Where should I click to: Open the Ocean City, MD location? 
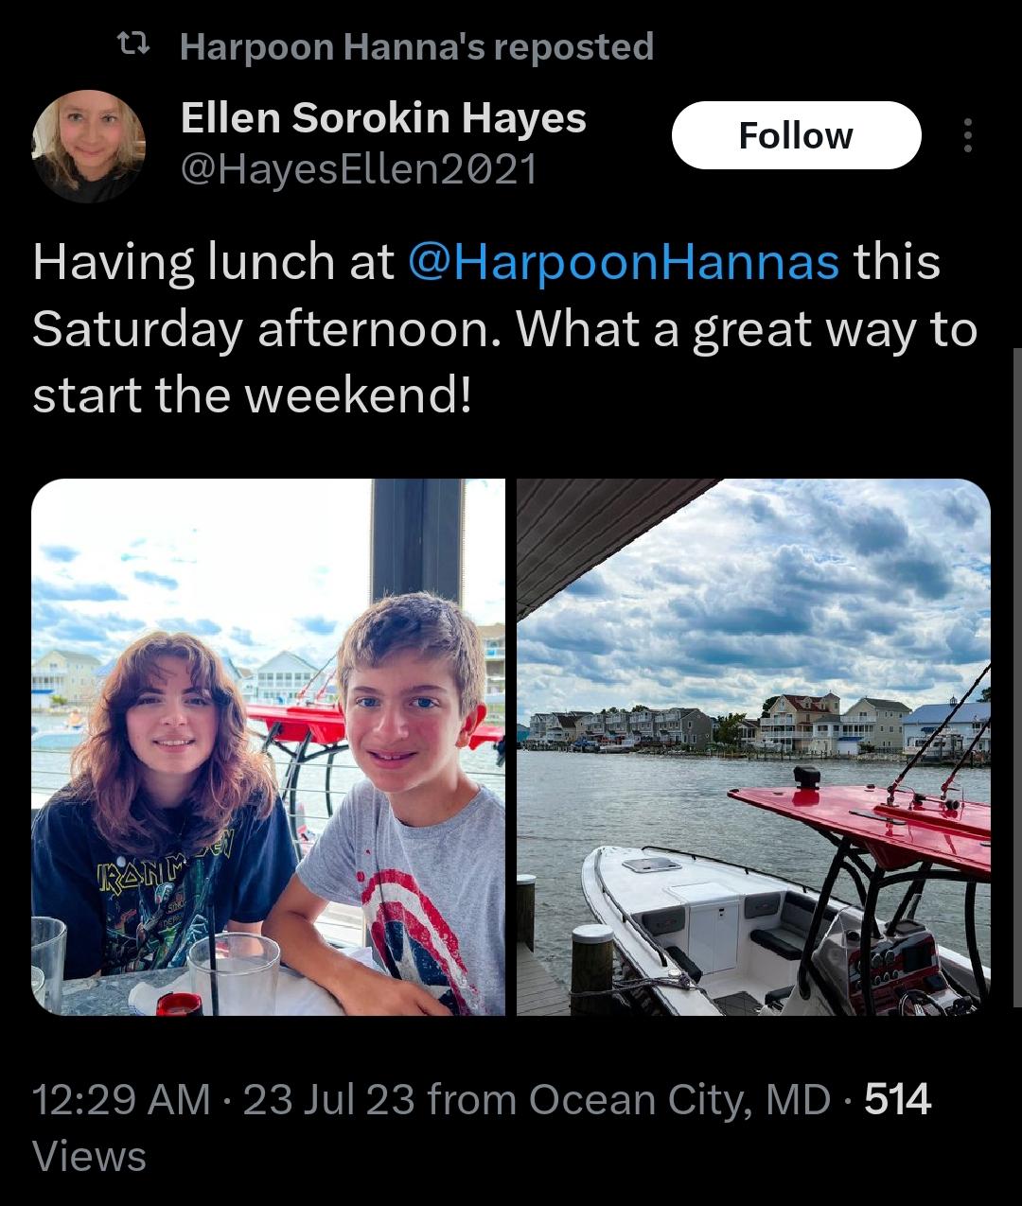(679, 1099)
